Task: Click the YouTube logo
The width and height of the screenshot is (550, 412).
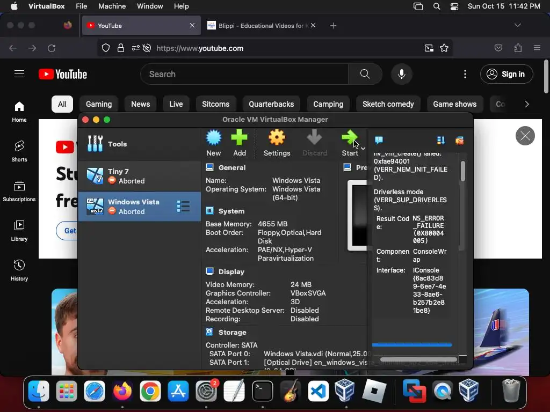Action: 63,74
